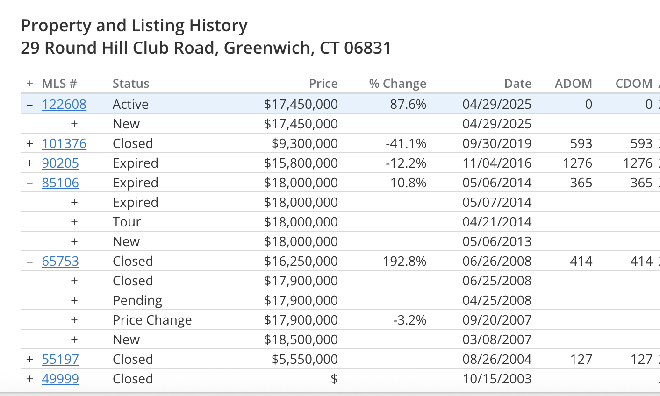Expand the 49999 listing row
Image resolution: width=660 pixels, height=396 pixels.
pyautogui.click(x=29, y=379)
